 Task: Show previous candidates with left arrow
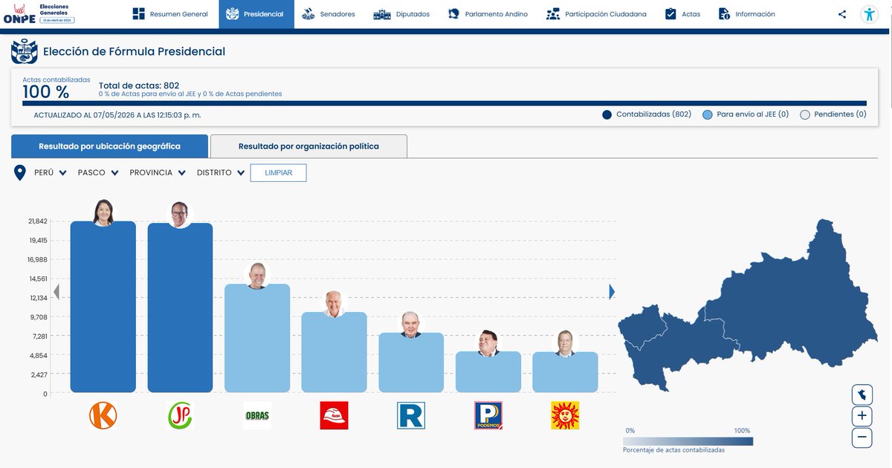pyautogui.click(x=56, y=292)
